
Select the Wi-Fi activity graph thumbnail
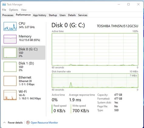tap(10, 95)
